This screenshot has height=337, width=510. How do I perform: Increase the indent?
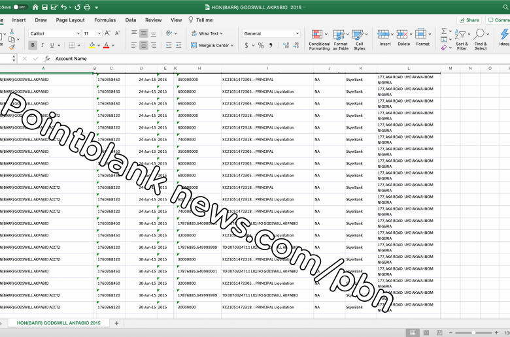[x=178, y=45]
